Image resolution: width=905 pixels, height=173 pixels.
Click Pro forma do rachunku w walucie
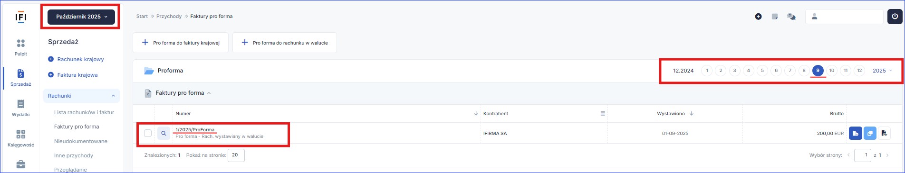pos(285,43)
